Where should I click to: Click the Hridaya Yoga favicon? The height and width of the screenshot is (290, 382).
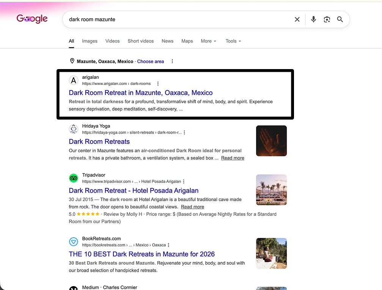[x=74, y=129]
